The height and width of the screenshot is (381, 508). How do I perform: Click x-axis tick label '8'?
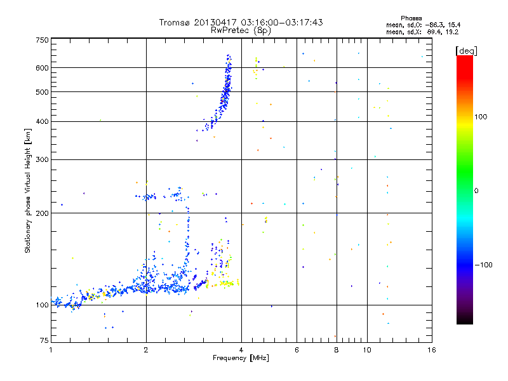point(337,350)
